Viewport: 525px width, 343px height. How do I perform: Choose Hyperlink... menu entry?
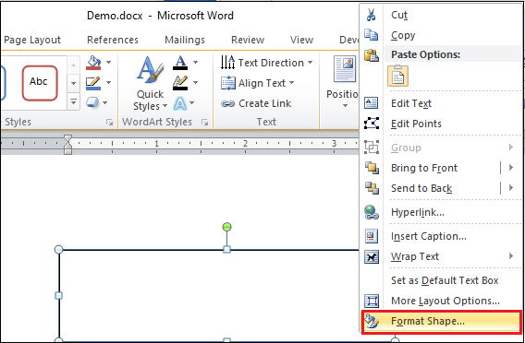pyautogui.click(x=442, y=212)
